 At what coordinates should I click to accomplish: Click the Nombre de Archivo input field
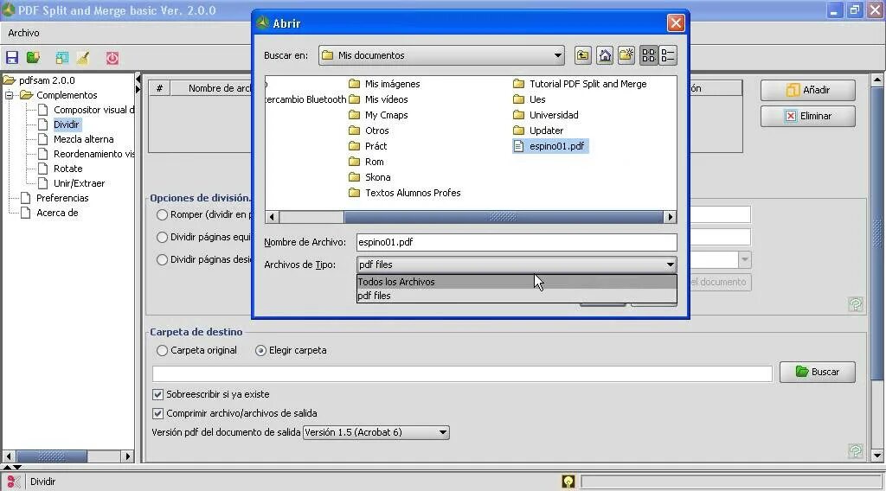tap(517, 242)
